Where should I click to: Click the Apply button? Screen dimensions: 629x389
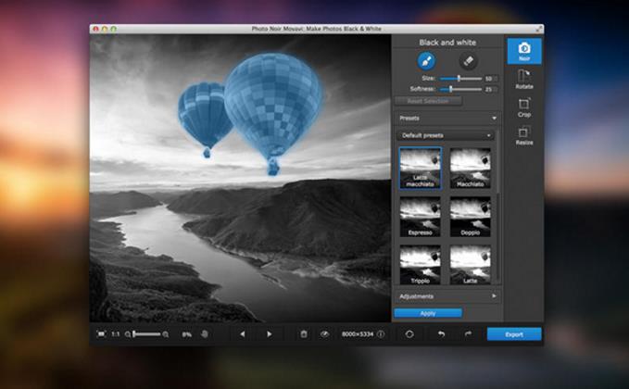[428, 313]
